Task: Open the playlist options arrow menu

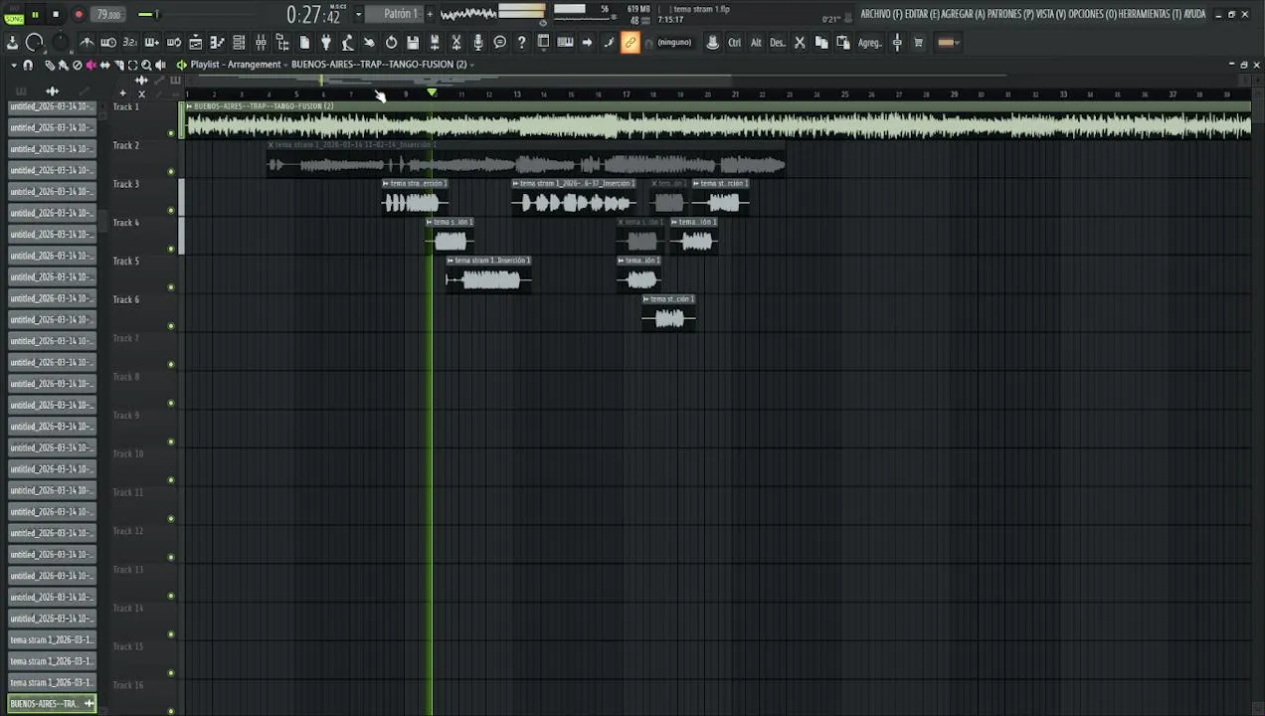Action: [x=14, y=65]
